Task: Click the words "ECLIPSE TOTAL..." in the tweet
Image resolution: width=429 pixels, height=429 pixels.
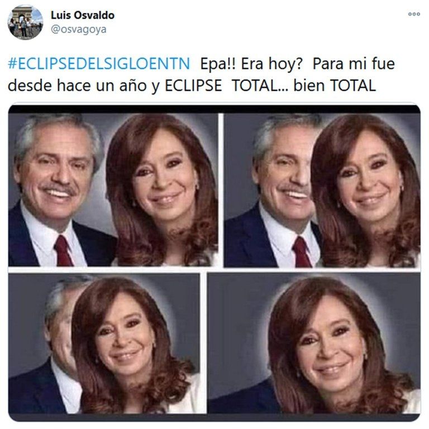Action: click(x=227, y=85)
